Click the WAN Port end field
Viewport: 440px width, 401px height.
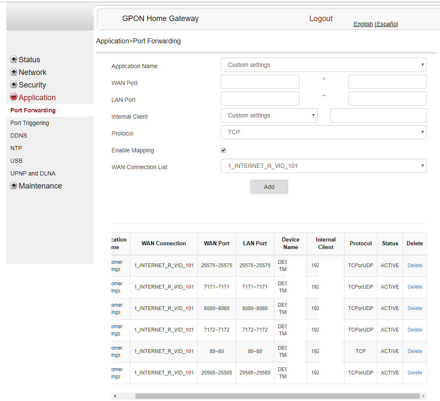click(x=387, y=82)
